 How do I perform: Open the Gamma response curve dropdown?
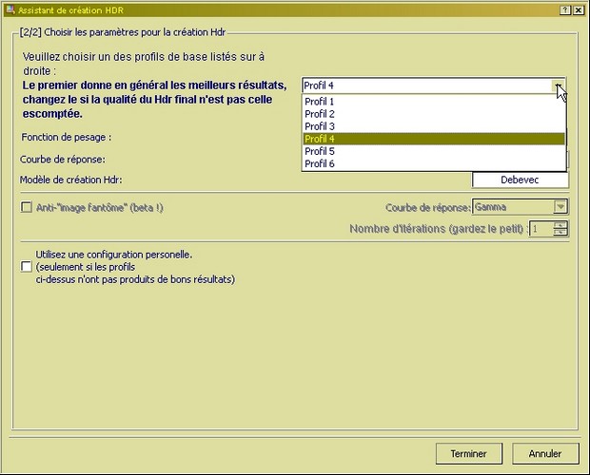point(560,206)
